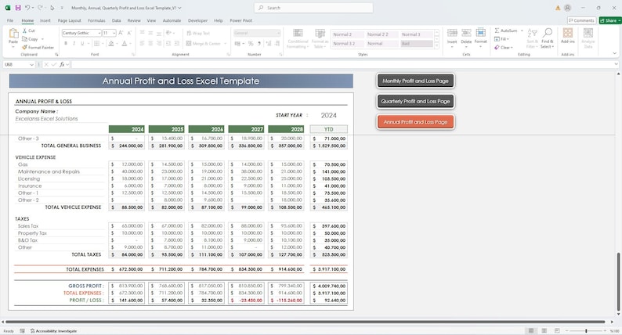This screenshot has height=335, width=622.
Task: Click the Decrease Decimal icon
Action: click(x=277, y=44)
